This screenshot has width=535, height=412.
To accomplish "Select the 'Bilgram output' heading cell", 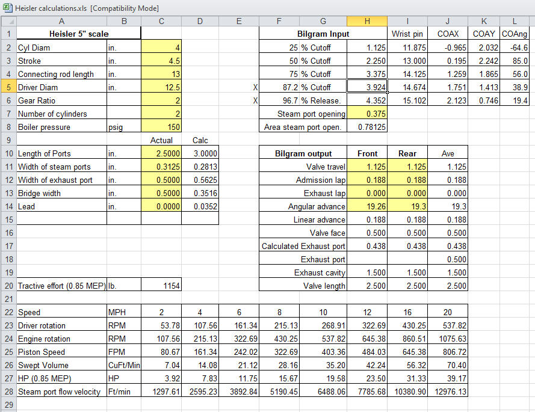I will [x=303, y=153].
